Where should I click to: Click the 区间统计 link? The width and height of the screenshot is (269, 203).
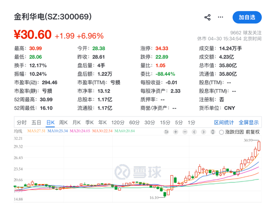click(224, 122)
